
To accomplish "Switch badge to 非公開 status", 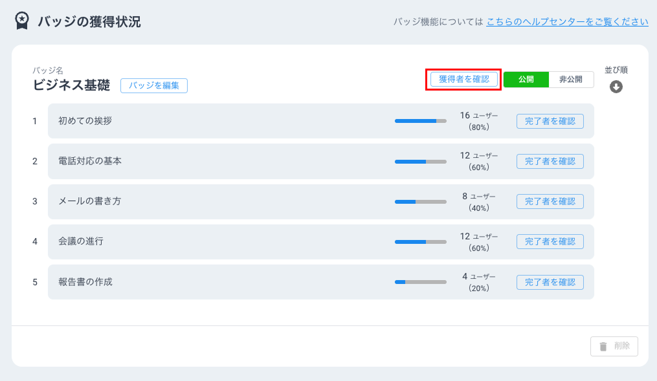I will (x=570, y=80).
